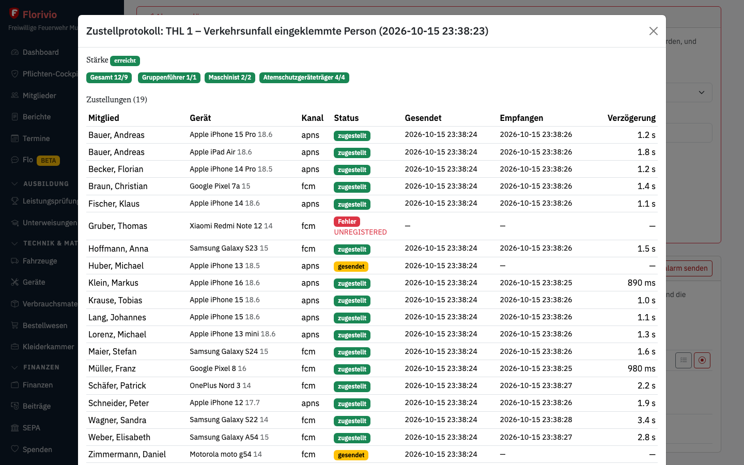Click the 'Gruppenführer 1/1' badge
The image size is (744, 465).
(x=169, y=78)
